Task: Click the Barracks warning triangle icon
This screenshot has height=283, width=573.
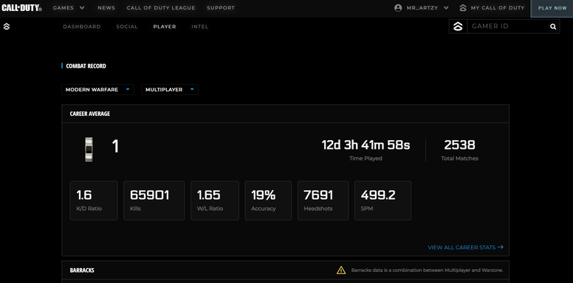Action: [341, 270]
